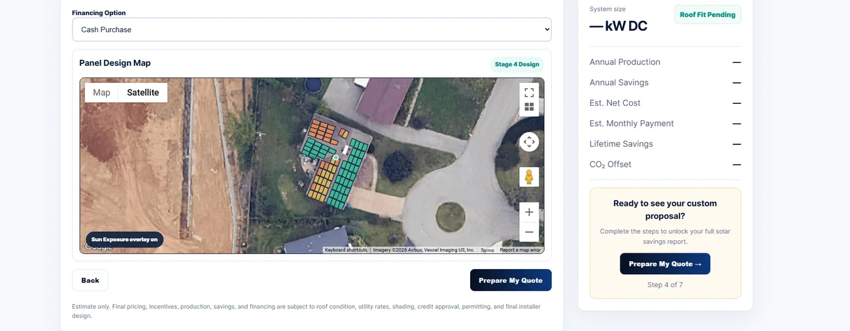Click the Estimate only disclaimer text
The width and height of the screenshot is (850, 331).
(306, 311)
